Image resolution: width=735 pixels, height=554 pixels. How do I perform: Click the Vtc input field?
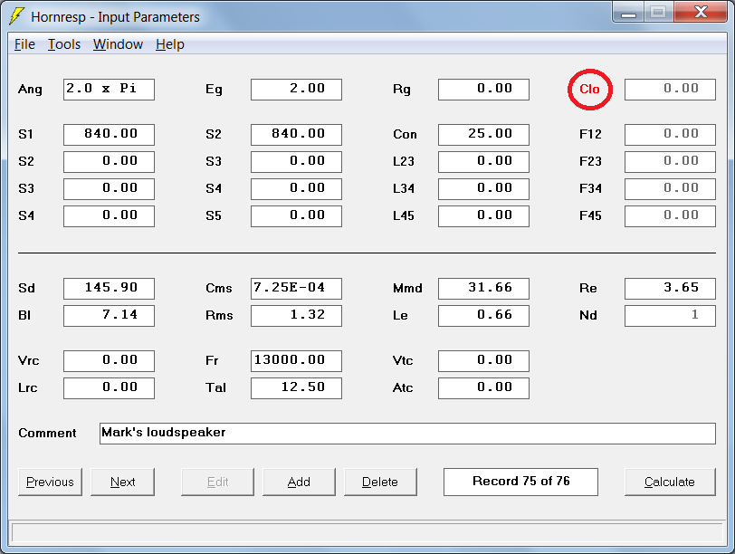point(483,361)
